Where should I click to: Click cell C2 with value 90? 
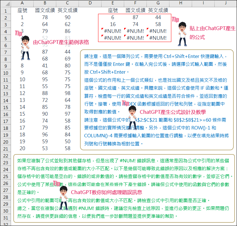point(68,17)
